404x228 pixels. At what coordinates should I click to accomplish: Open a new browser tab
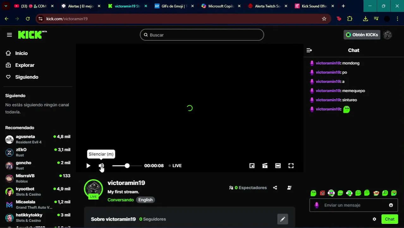coord(343,6)
